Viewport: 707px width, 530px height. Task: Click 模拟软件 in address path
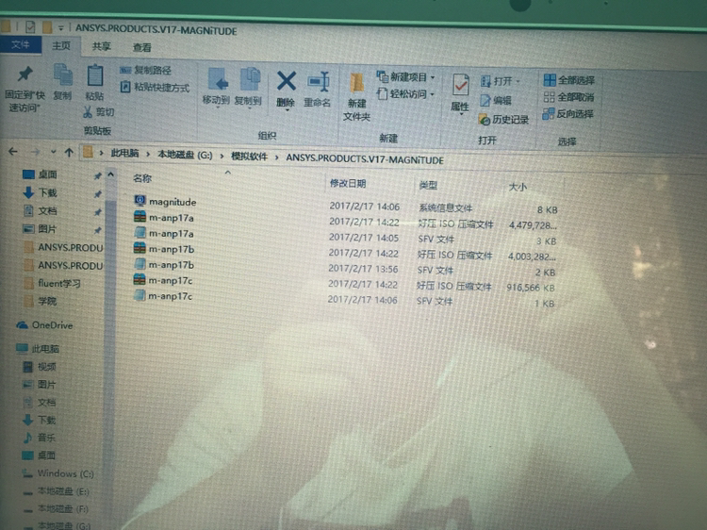click(250, 157)
